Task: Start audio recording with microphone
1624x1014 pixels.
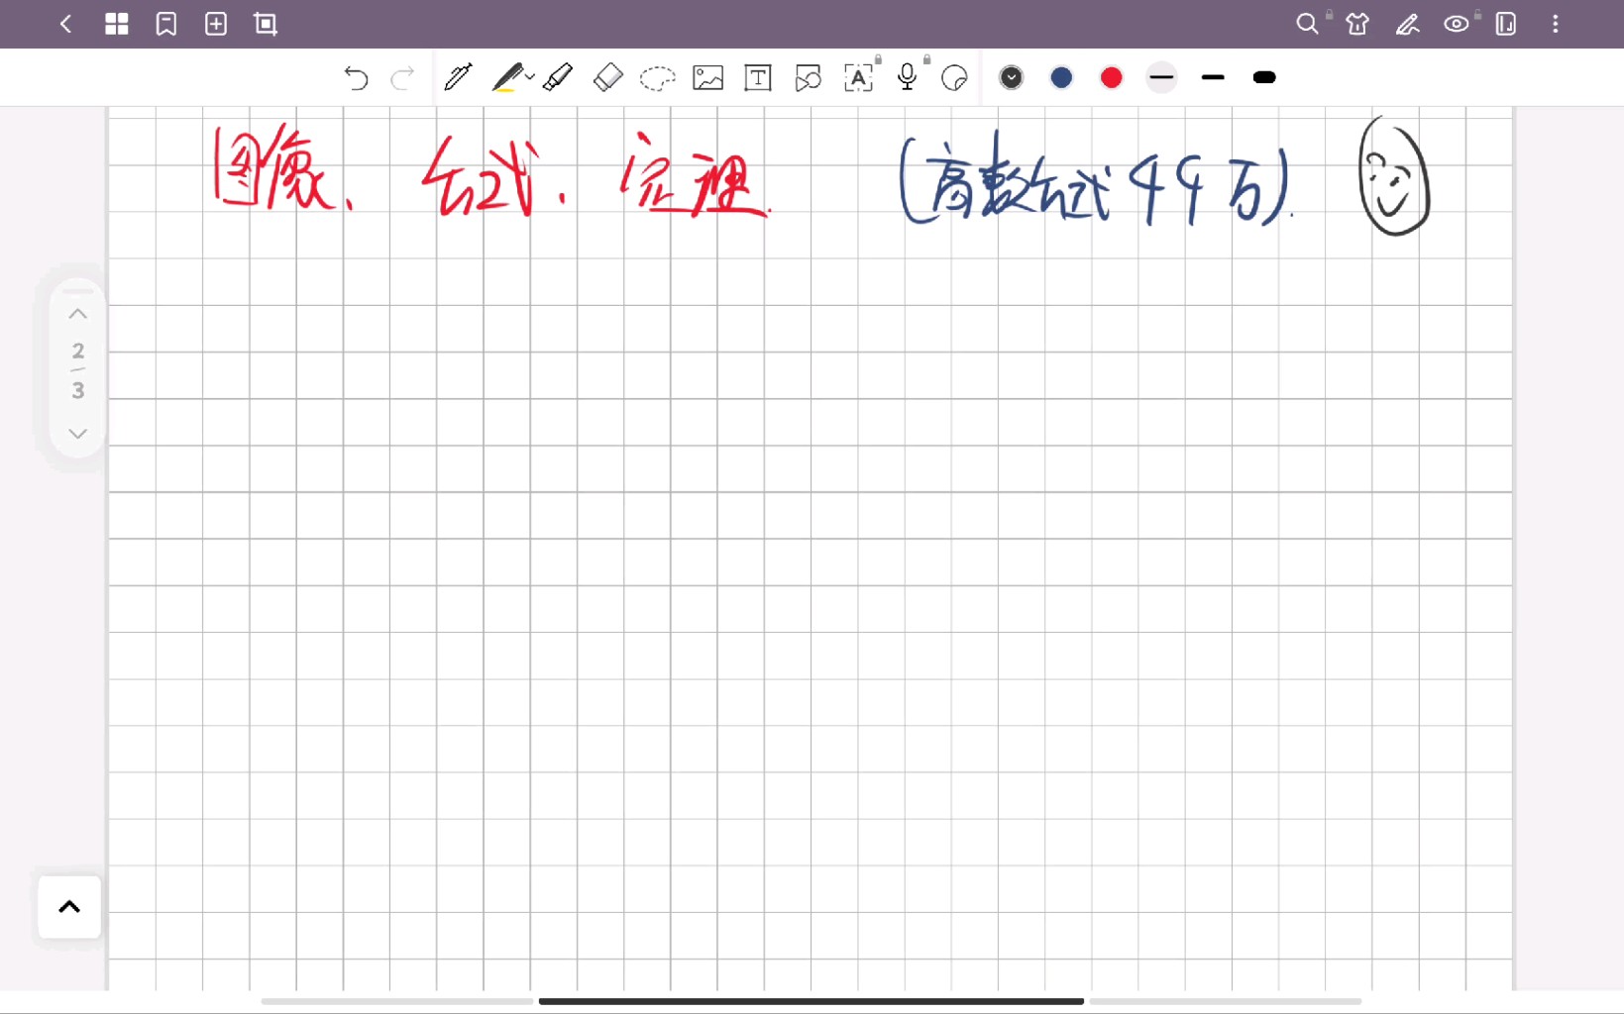Action: pos(907,77)
